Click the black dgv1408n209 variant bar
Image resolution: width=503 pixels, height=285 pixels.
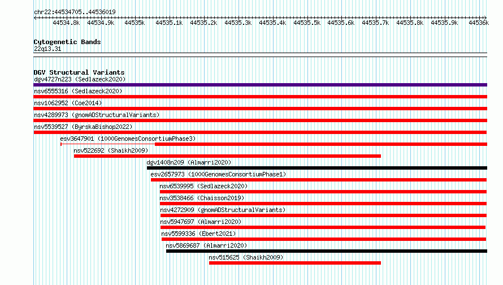point(317,168)
